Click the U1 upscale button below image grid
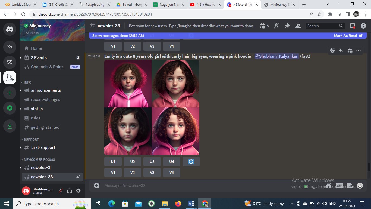The height and width of the screenshot is (209, 371). pos(113,162)
